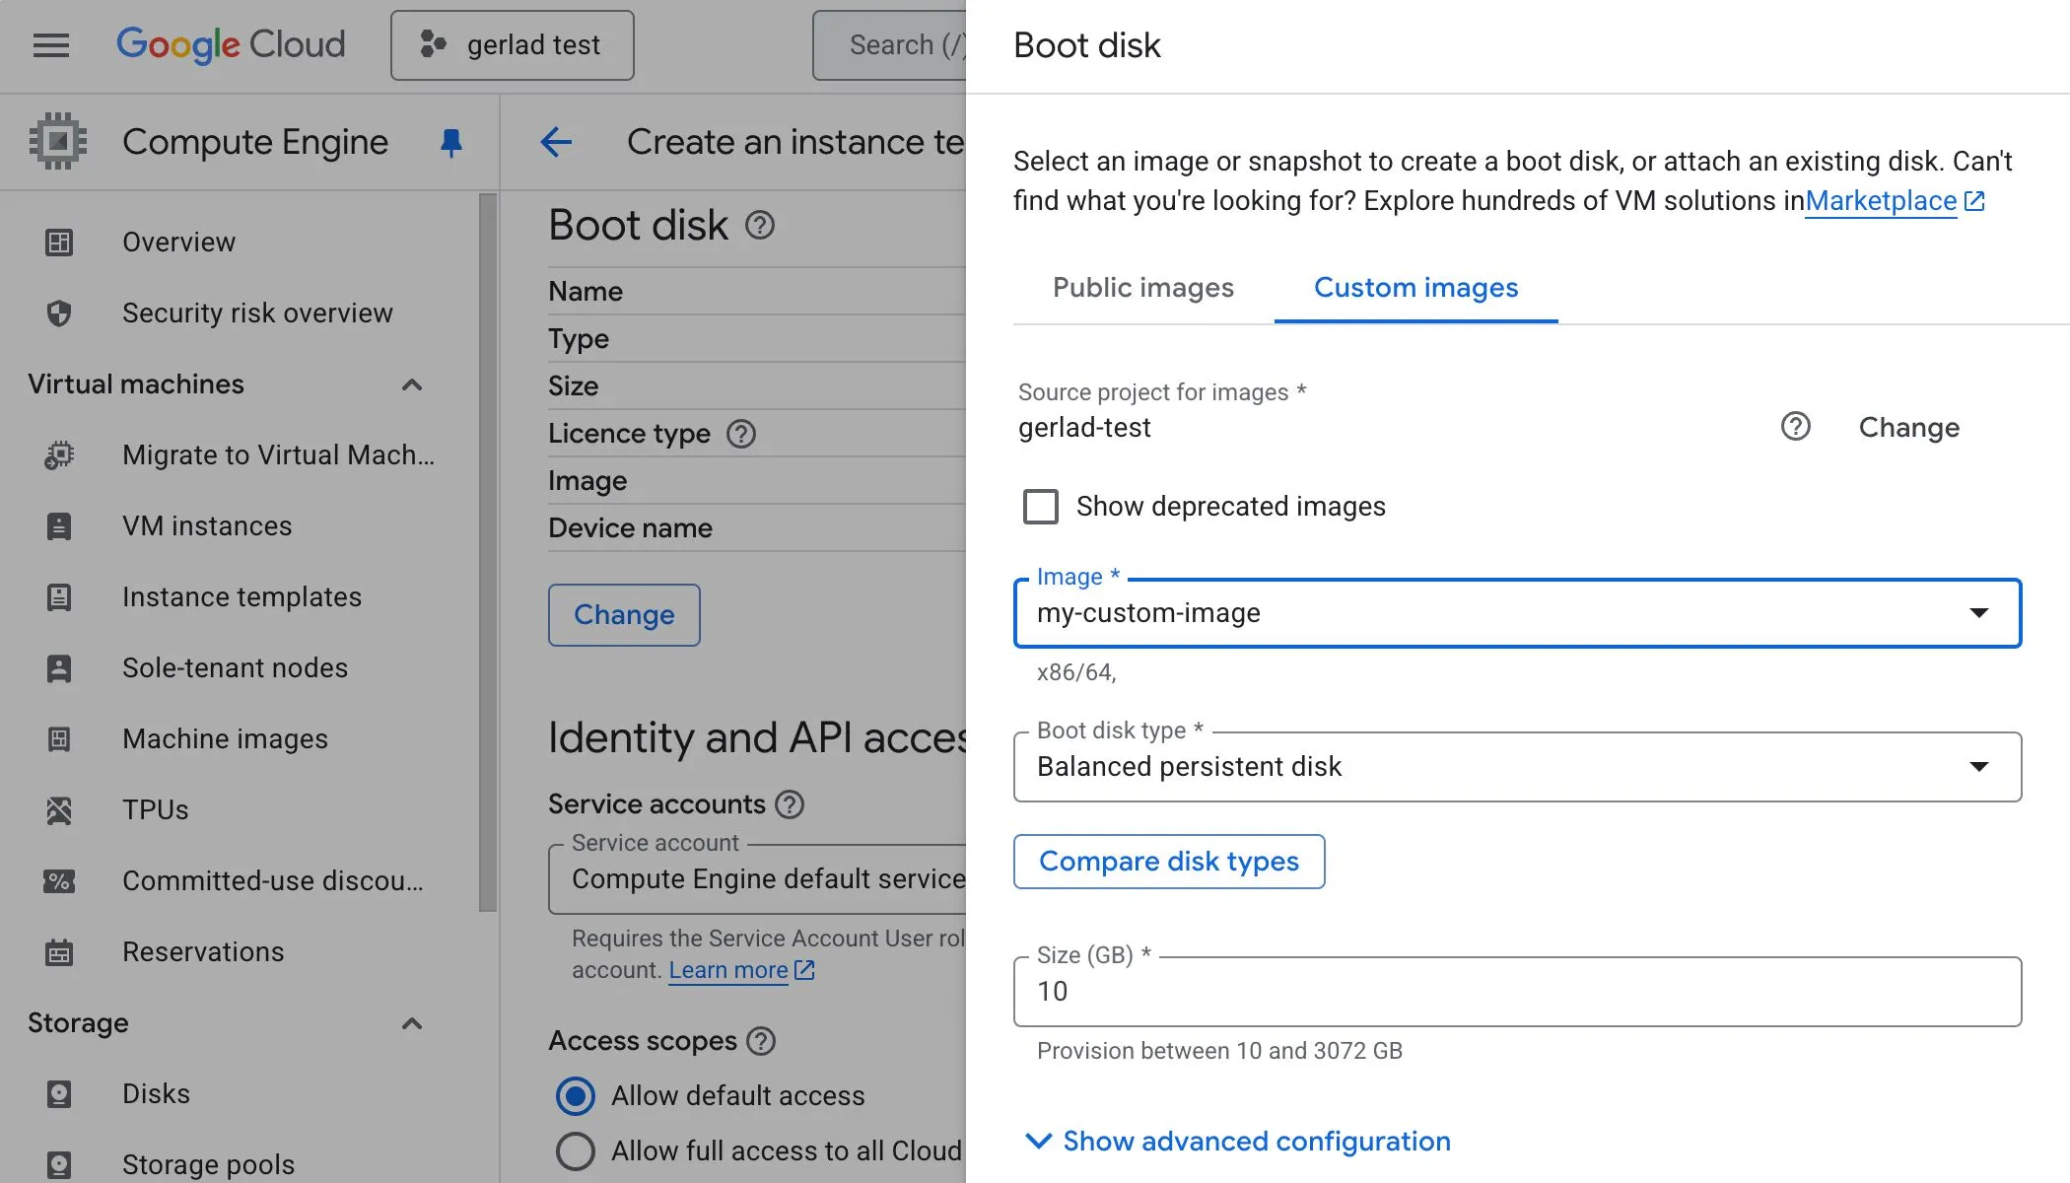
Task: Click the Size (GB) input field
Action: point(1518,992)
